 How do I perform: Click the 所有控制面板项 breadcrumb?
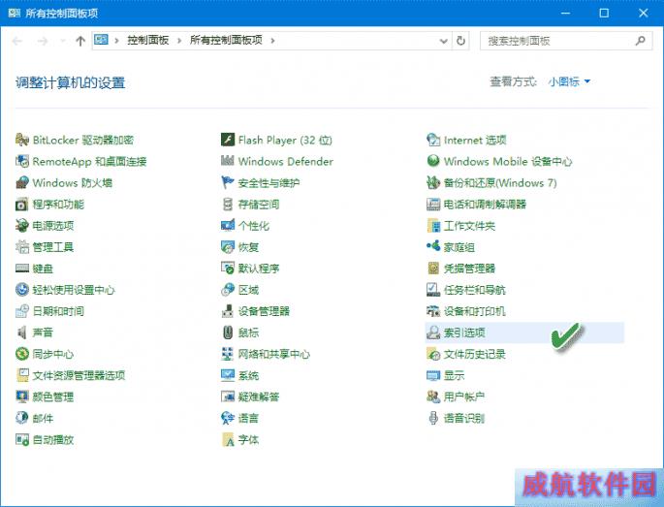(x=226, y=41)
